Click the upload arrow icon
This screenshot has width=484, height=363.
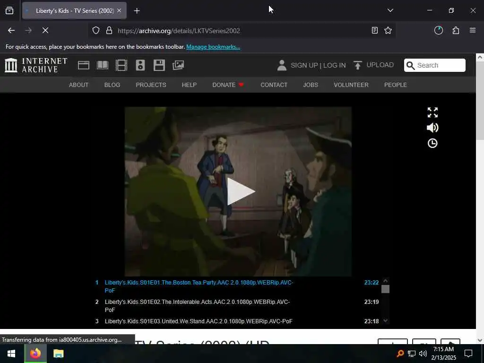pyautogui.click(x=357, y=65)
